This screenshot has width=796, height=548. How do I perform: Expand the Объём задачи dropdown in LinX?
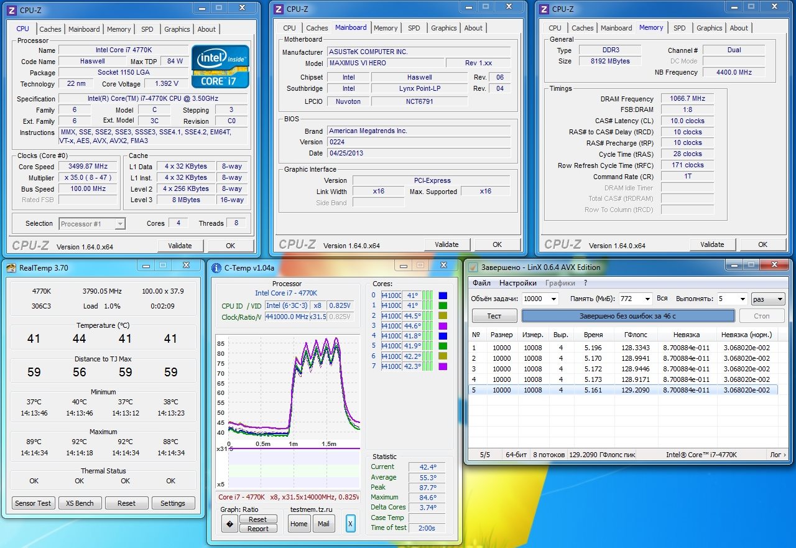click(553, 299)
